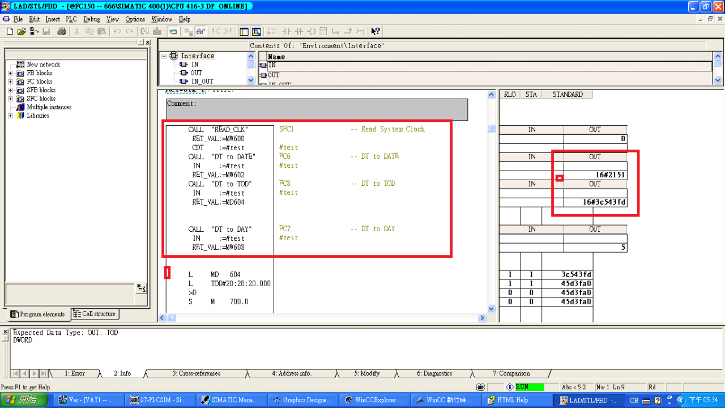Insert an empty box icon
The image size is (725, 408).
click(x=323, y=31)
